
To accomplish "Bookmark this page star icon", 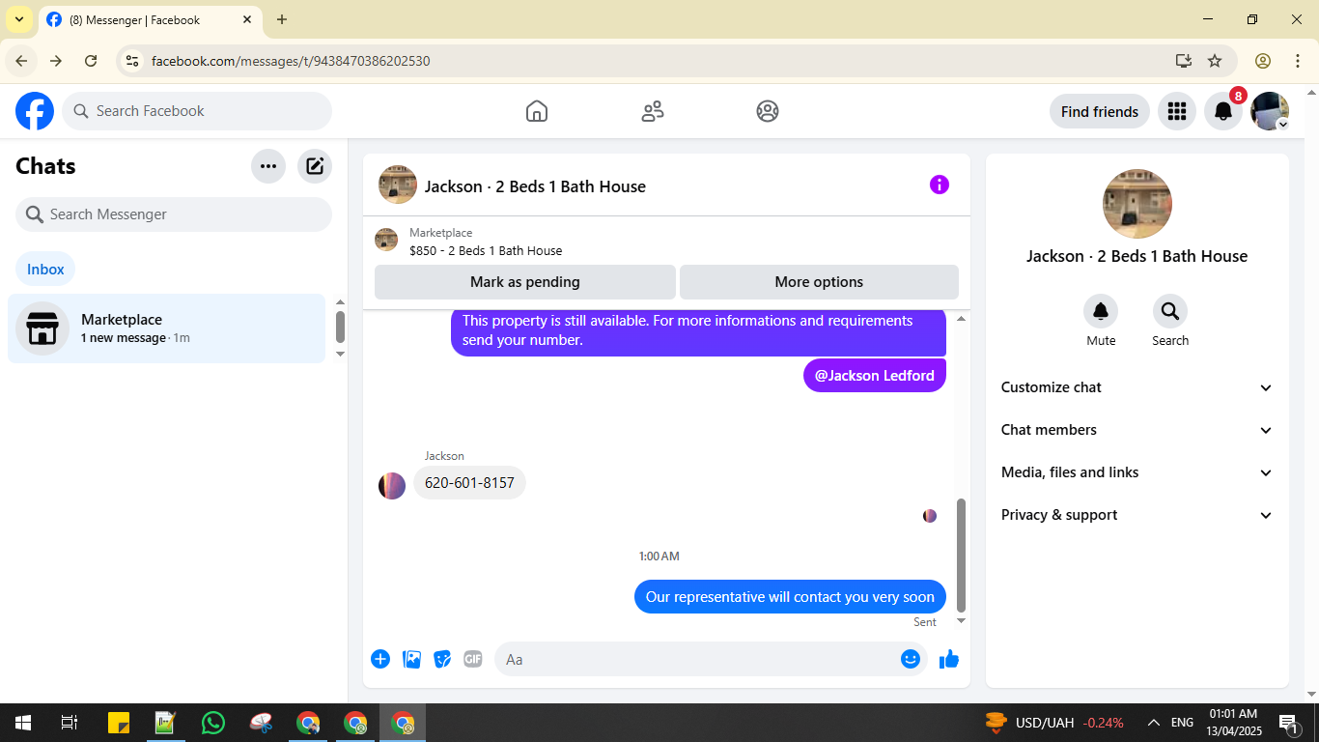I will tap(1215, 61).
